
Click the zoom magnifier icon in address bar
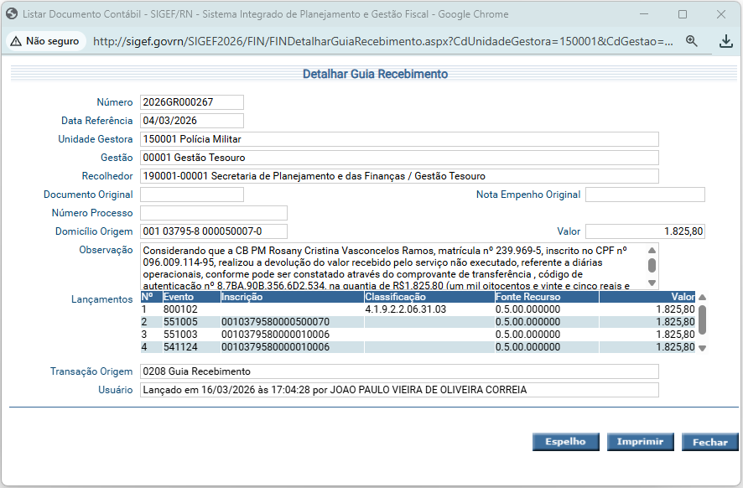click(692, 41)
